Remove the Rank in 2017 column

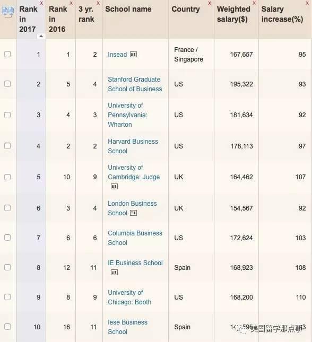point(41,3)
